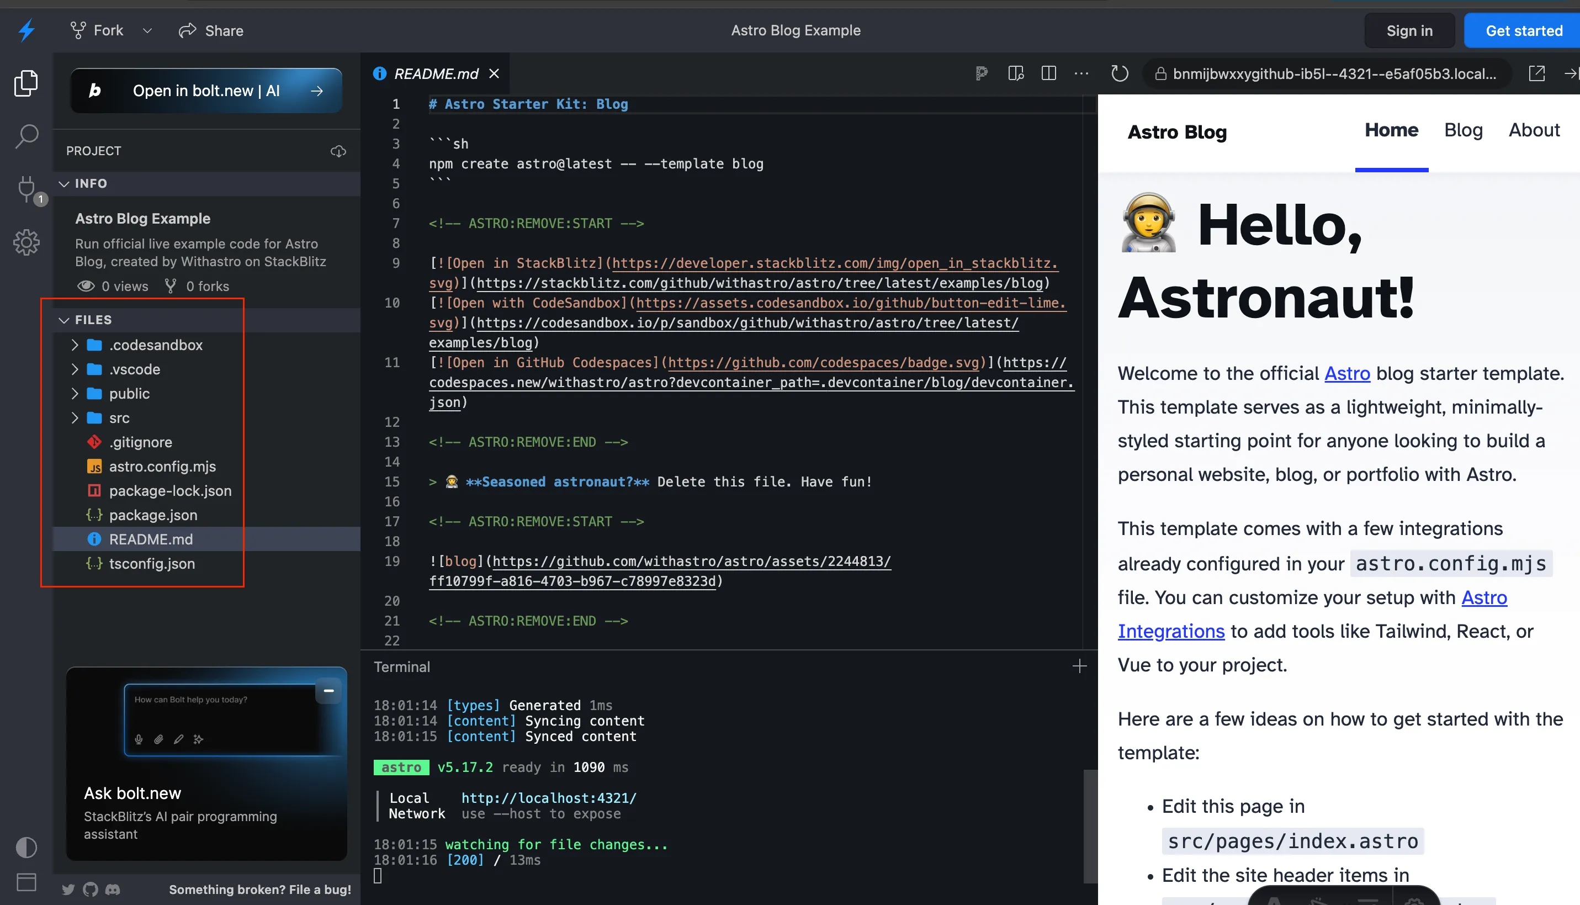Expand the src folder
This screenshot has height=905, width=1580.
[75, 417]
